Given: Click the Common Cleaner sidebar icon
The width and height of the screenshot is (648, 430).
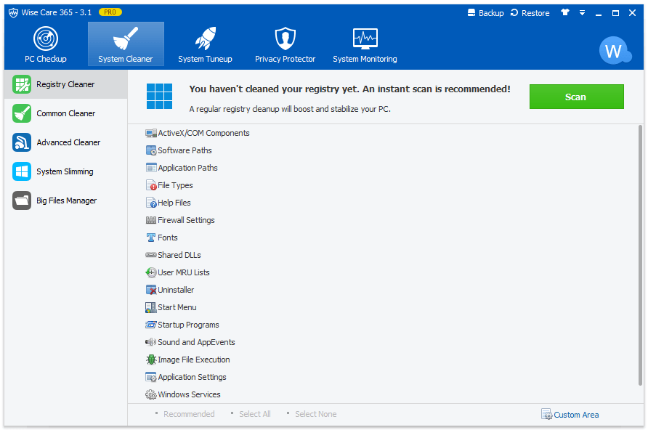Looking at the screenshot, I should 22,113.
